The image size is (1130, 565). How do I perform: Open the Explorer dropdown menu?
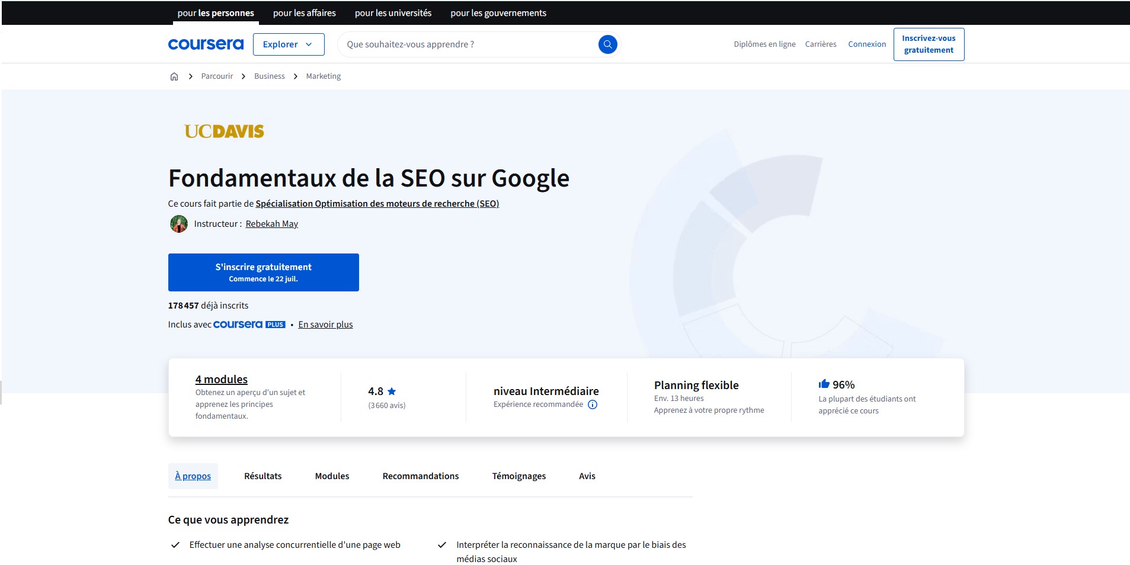click(289, 44)
